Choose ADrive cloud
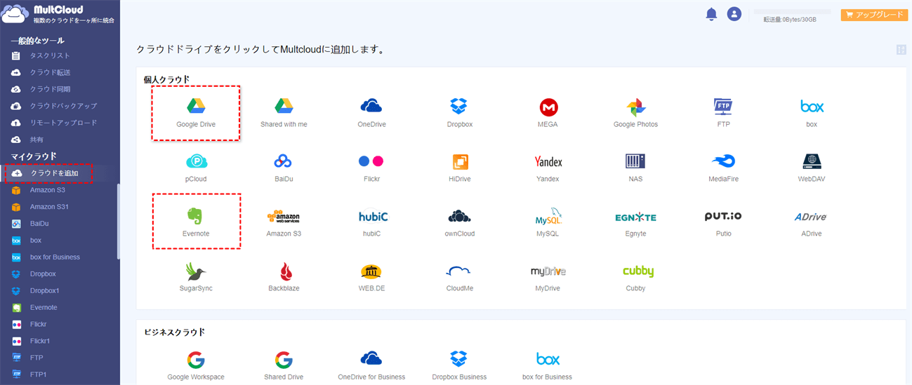 pyautogui.click(x=812, y=222)
